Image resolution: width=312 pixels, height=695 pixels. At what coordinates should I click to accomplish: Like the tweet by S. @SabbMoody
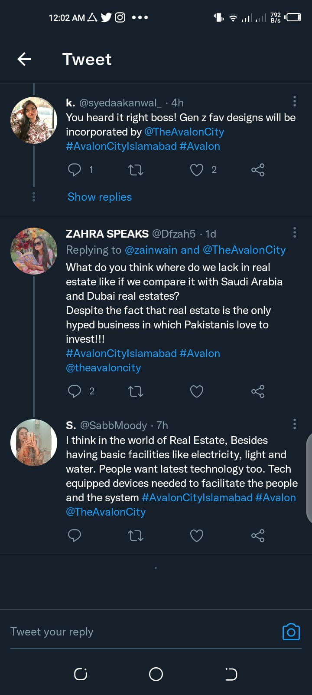tap(197, 536)
